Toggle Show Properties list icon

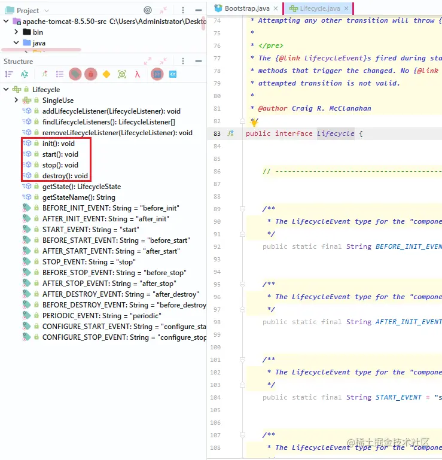[x=60, y=74]
